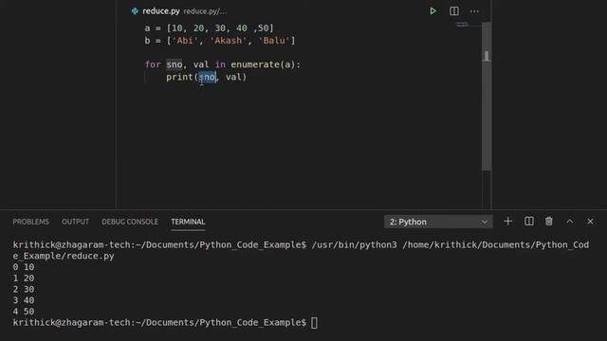Open the DEBUG CONSOLE tab
The height and width of the screenshot is (341, 607).
pyautogui.click(x=130, y=222)
